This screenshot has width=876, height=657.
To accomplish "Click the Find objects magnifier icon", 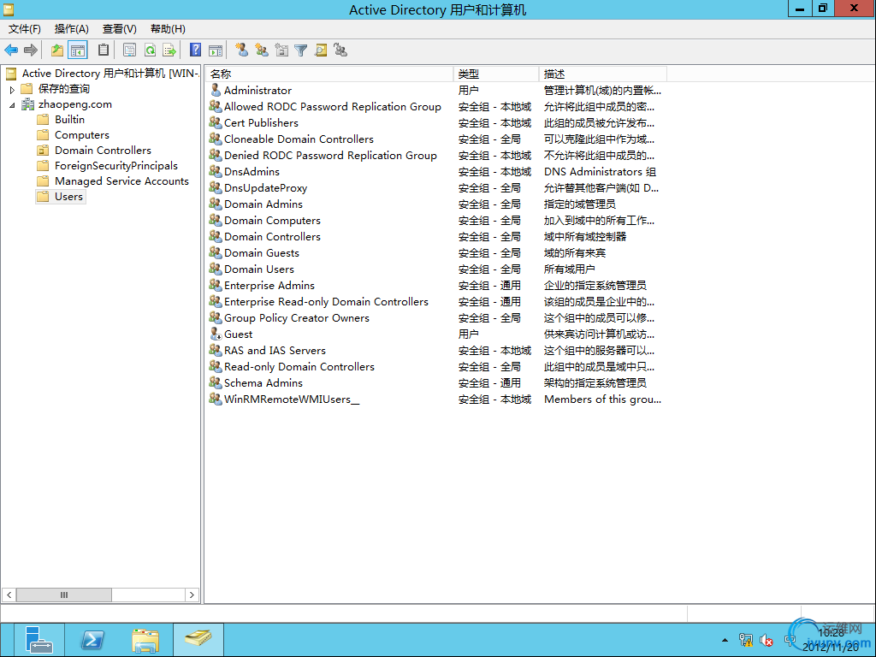I will tap(321, 50).
